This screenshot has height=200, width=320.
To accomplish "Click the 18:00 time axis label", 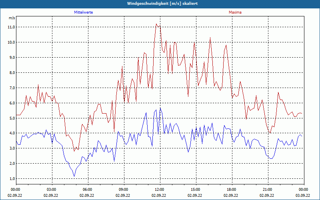I will point(232,190).
